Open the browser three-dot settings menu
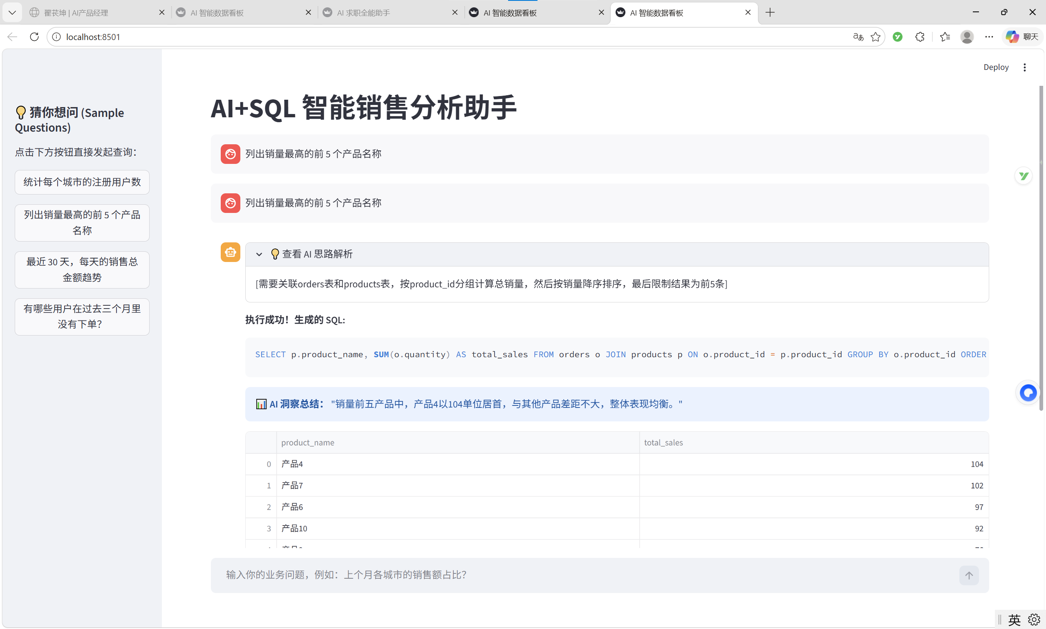Screen dimensions: 1046x629 tap(989, 37)
